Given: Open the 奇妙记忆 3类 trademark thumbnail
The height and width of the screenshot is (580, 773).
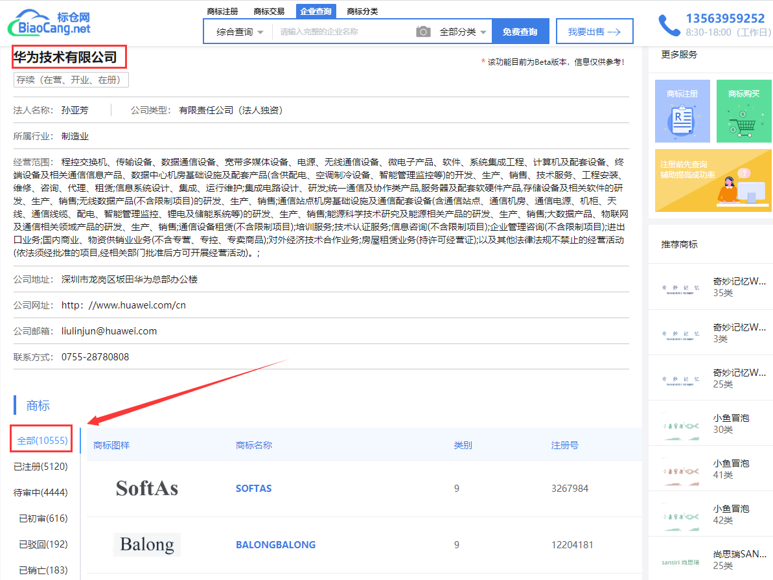Looking at the screenshot, I should point(680,336).
